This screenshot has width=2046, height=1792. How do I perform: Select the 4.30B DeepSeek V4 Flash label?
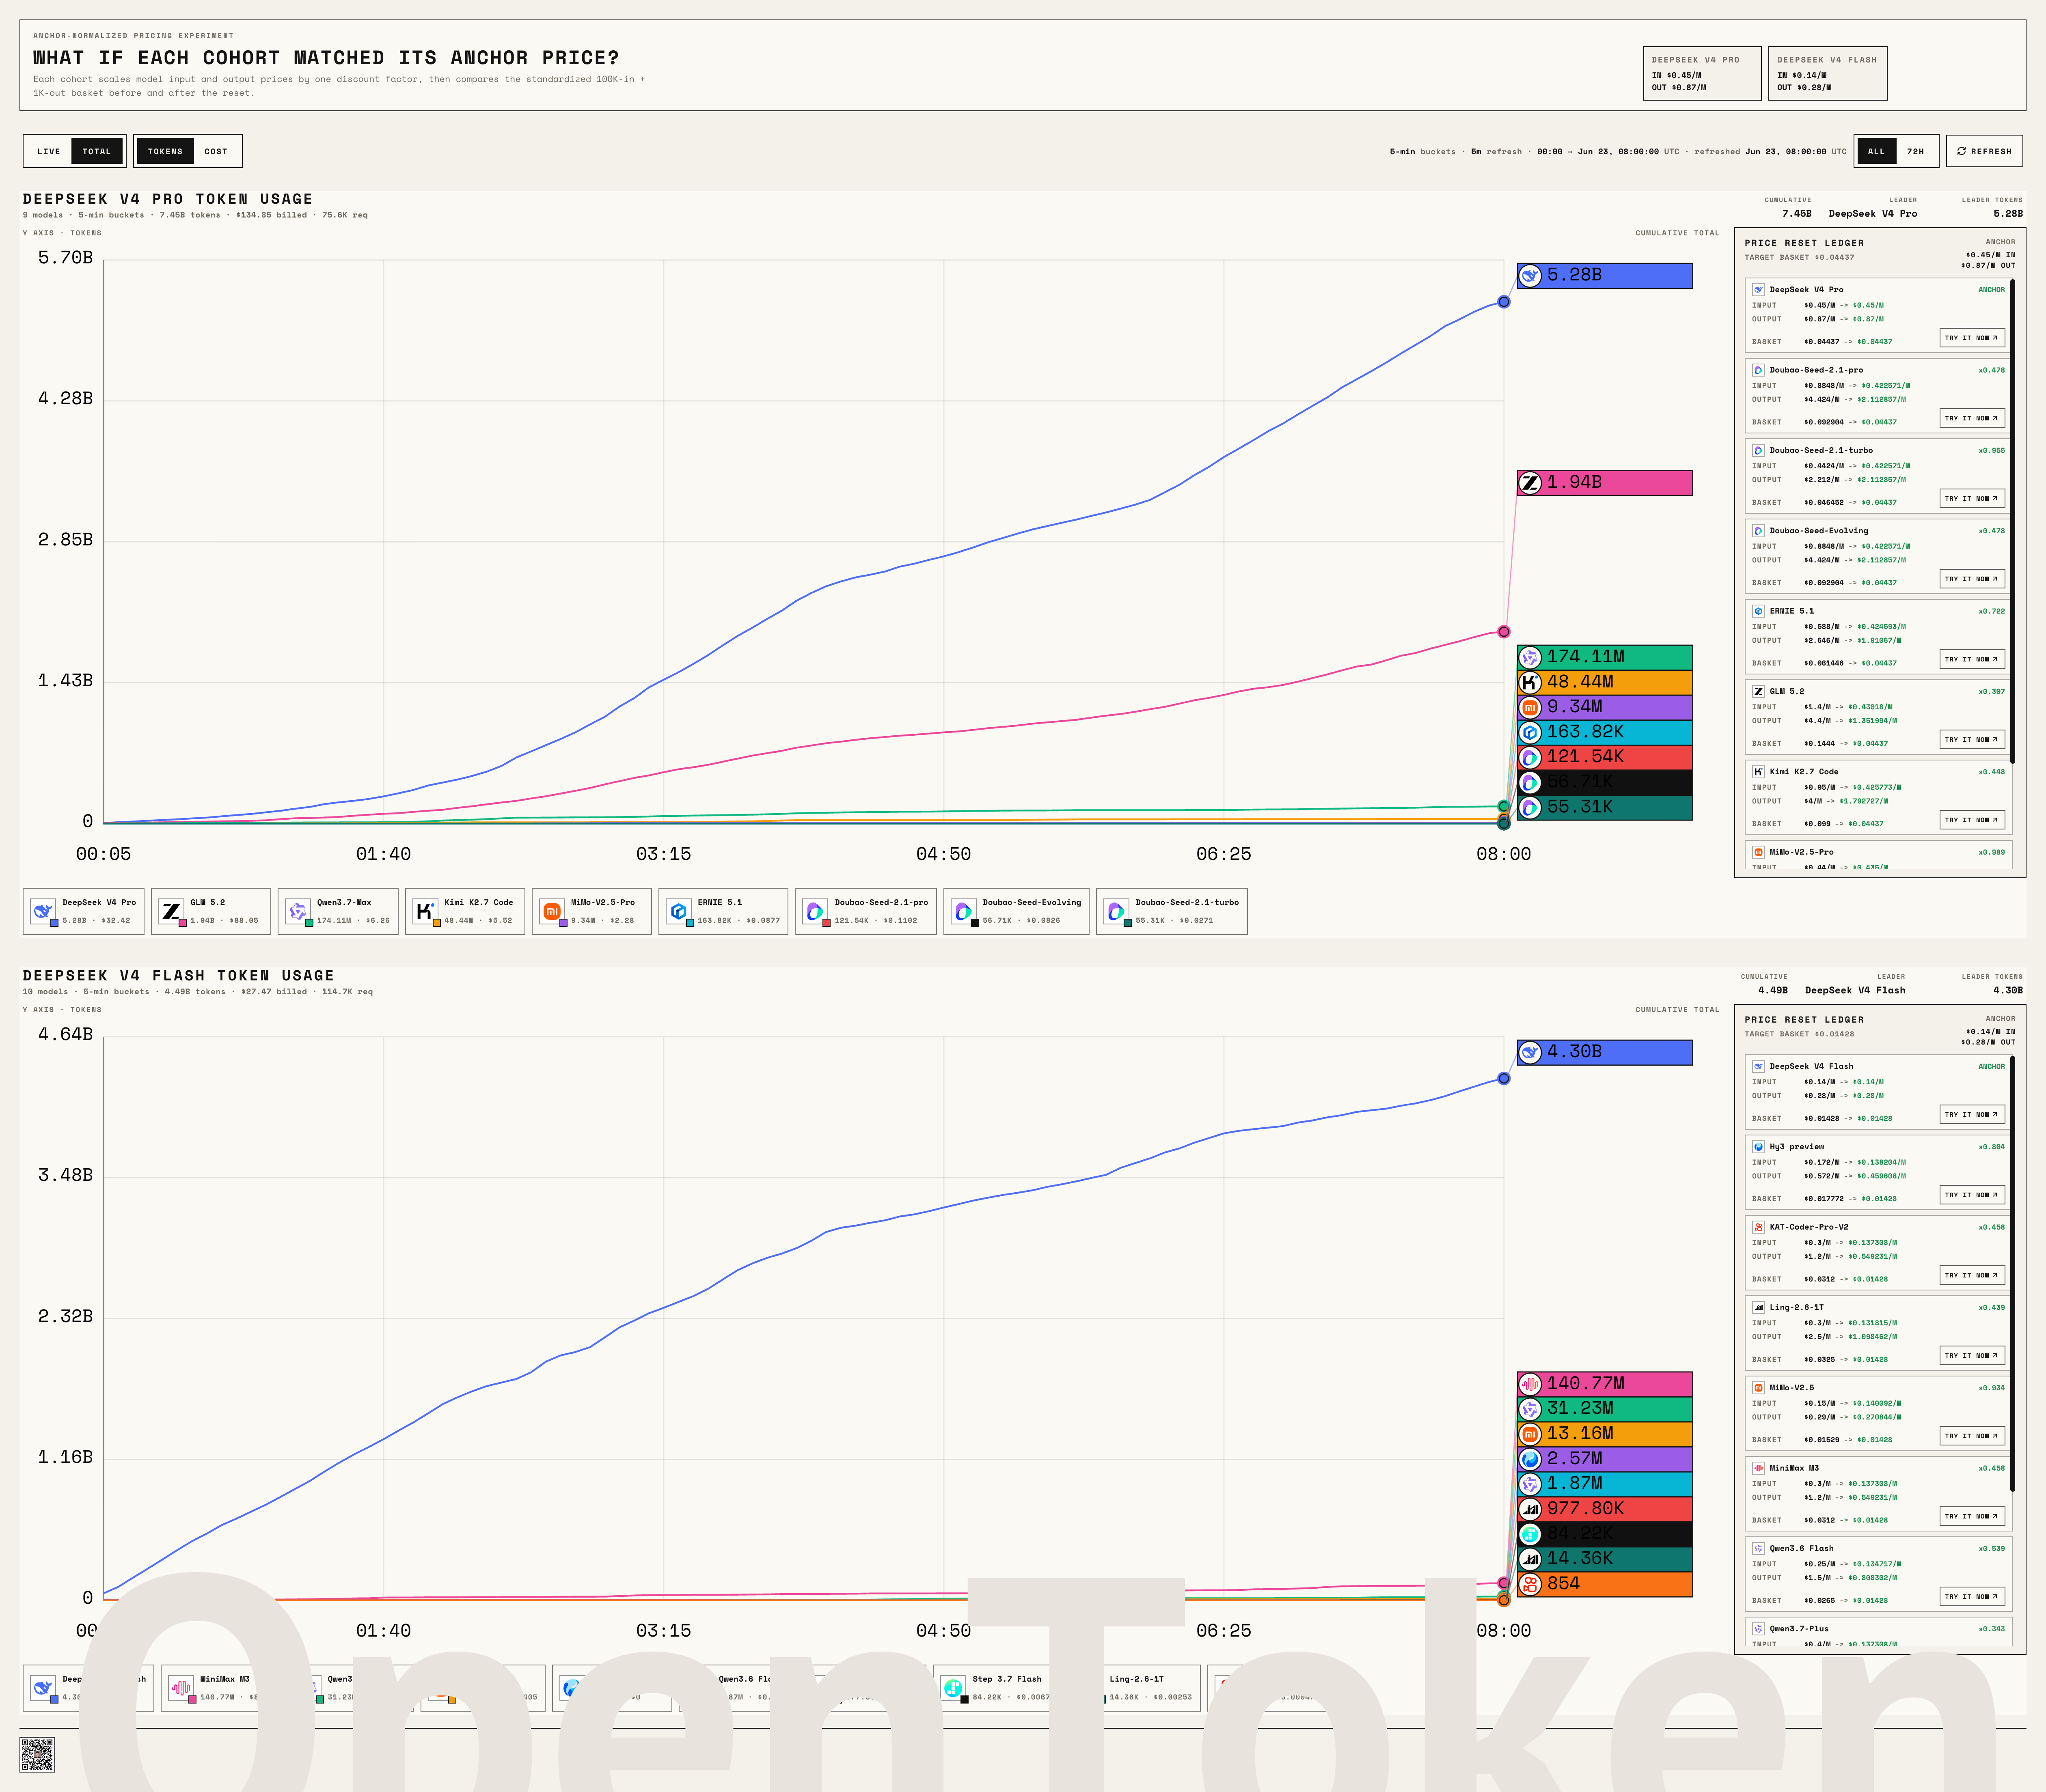(x=1605, y=1052)
